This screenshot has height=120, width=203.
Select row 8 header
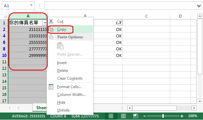tap(4, 49)
